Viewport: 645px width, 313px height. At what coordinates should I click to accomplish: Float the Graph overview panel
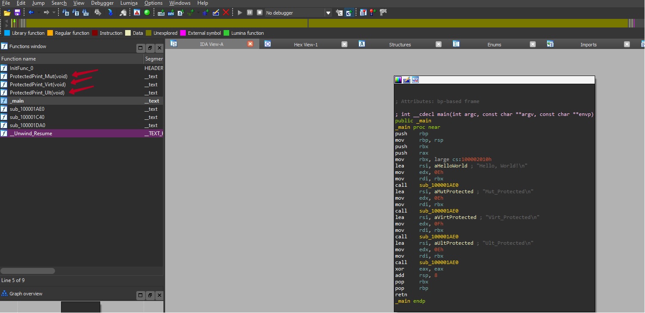150,295
